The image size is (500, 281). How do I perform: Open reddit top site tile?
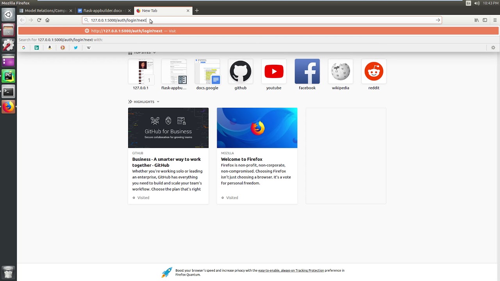click(x=374, y=75)
